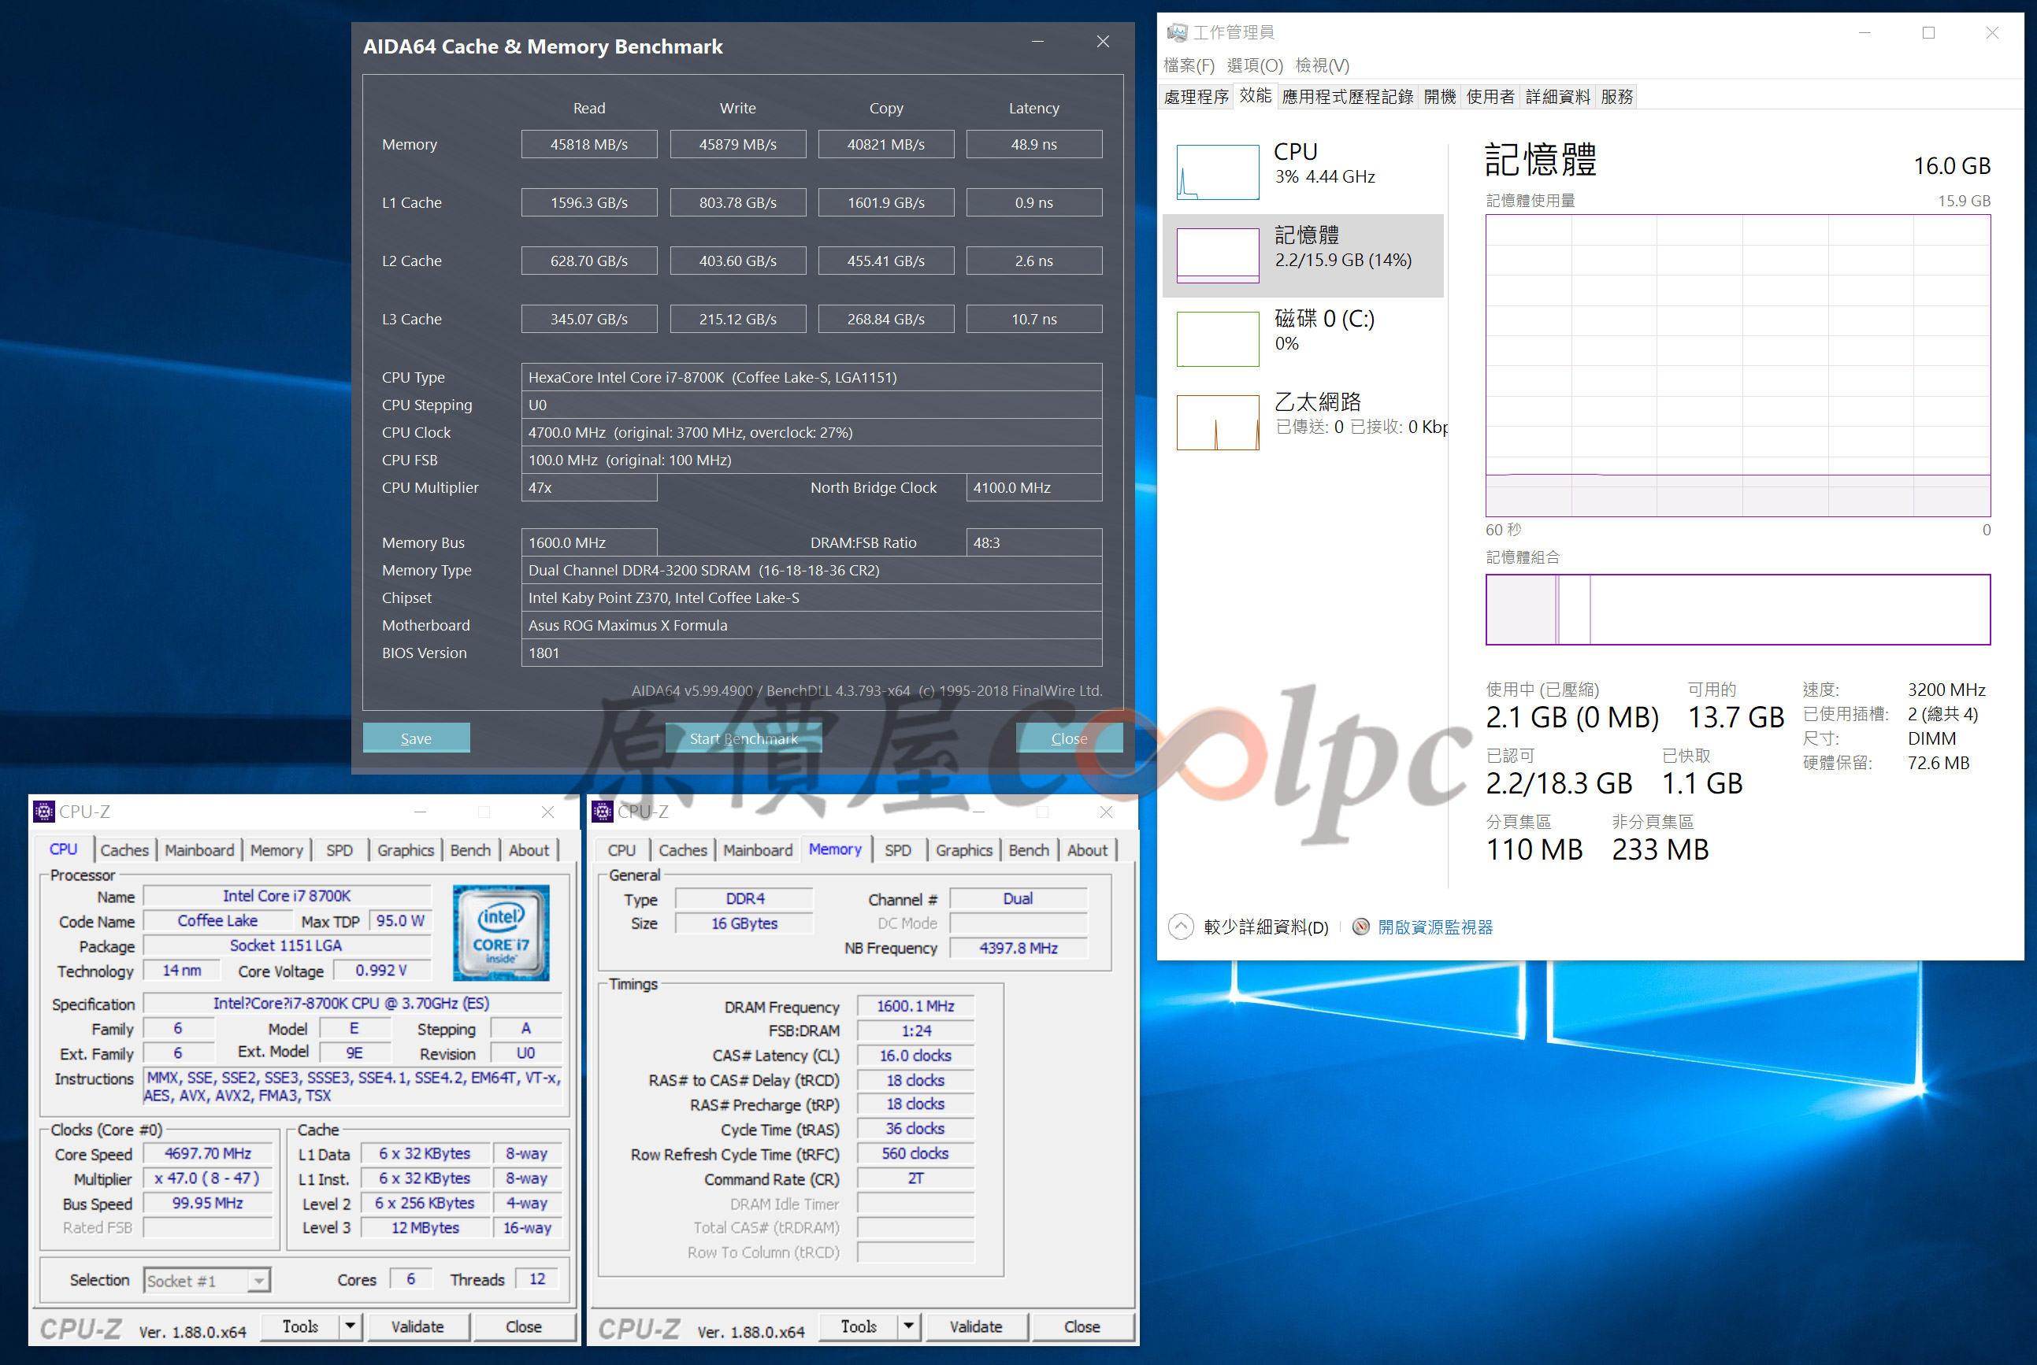The height and width of the screenshot is (1365, 2037).
Task: Open Bench tab in right CPU-Z window
Action: pos(1029,850)
